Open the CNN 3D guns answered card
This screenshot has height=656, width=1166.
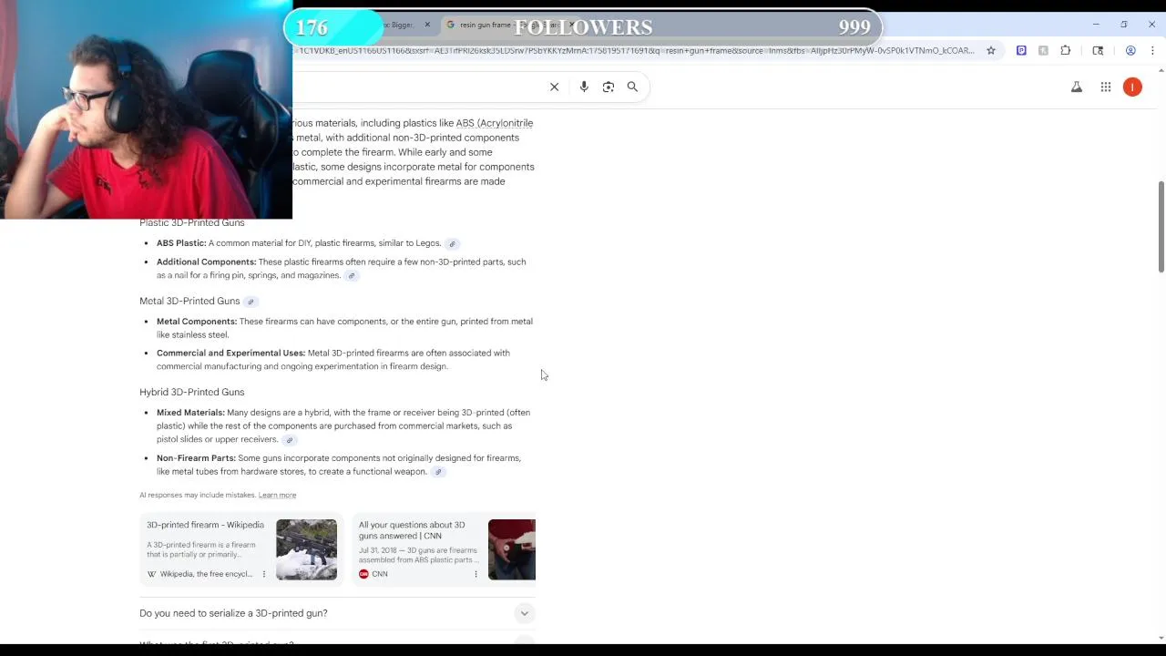444,549
